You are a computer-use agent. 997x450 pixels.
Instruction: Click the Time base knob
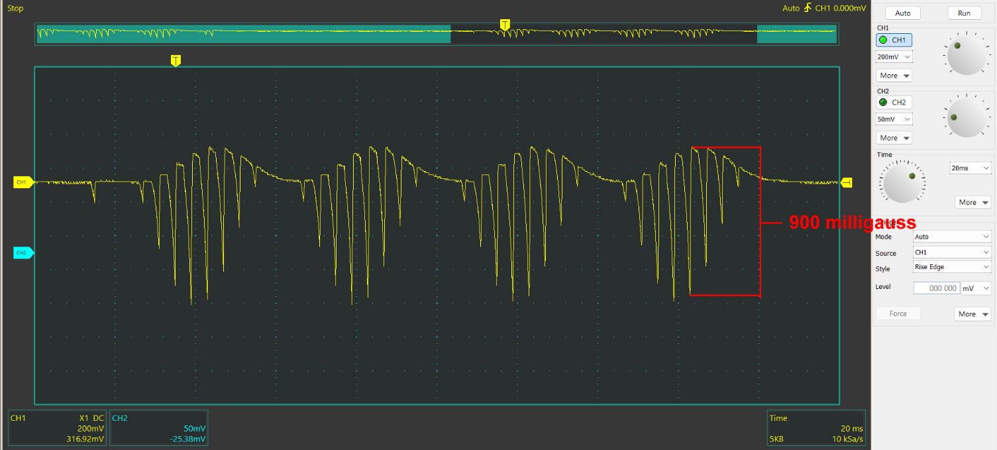(902, 184)
